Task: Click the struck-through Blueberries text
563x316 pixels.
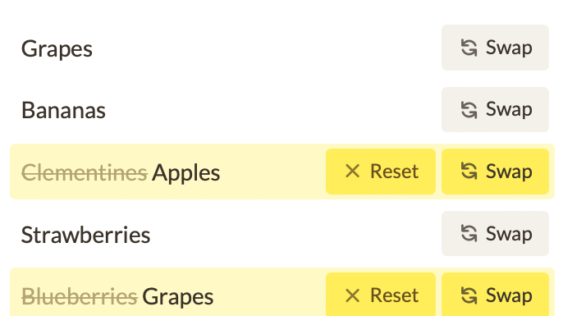Action: click(x=80, y=296)
